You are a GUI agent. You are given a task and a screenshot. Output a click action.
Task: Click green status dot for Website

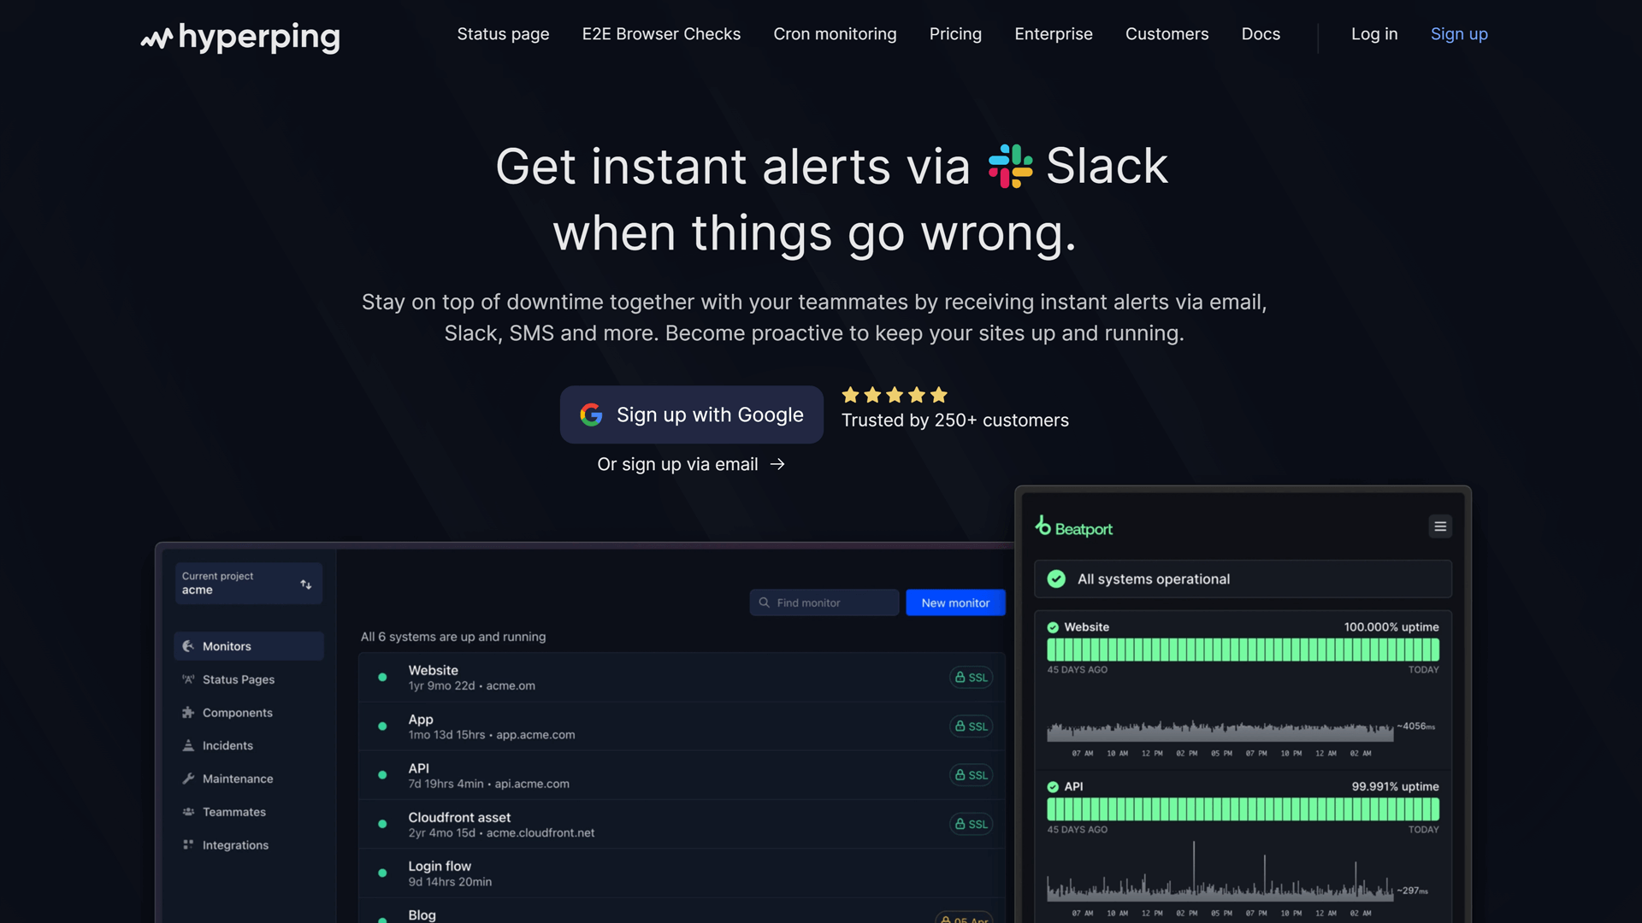tap(382, 677)
